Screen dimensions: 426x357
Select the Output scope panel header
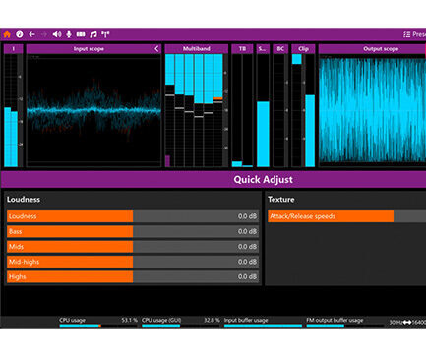372,49
